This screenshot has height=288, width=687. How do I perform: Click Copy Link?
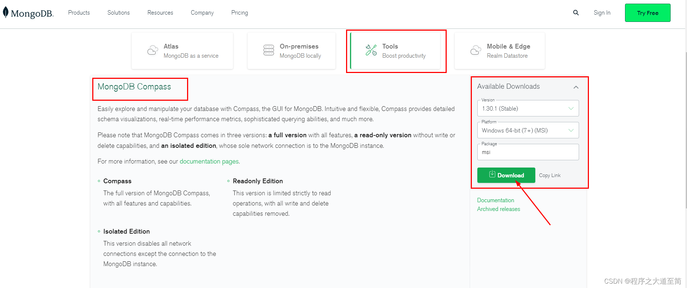(550, 176)
